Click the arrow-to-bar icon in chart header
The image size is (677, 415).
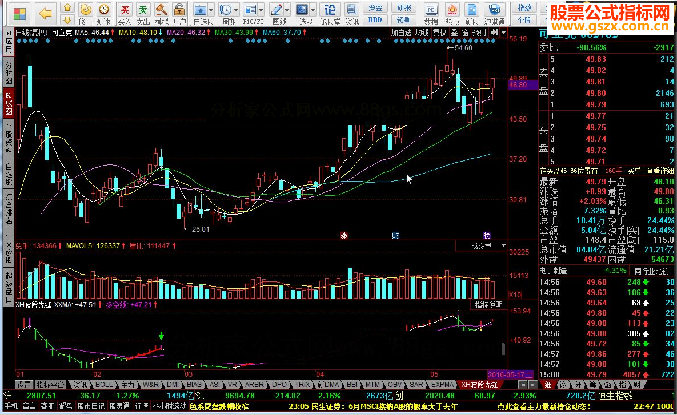pyautogui.click(x=494, y=33)
